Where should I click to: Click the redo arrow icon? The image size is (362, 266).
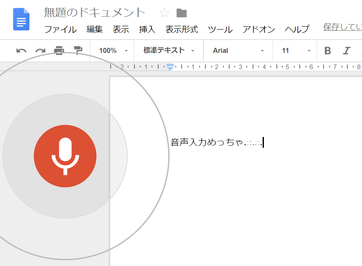point(41,51)
